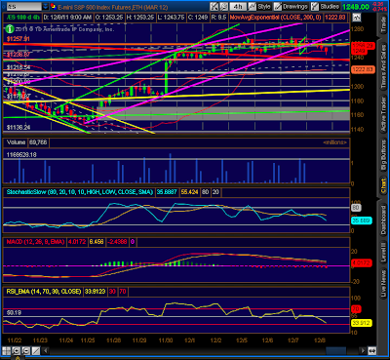Open the symbol selector dropdown arrow
This screenshot has height=360, width=390.
[46, 6]
